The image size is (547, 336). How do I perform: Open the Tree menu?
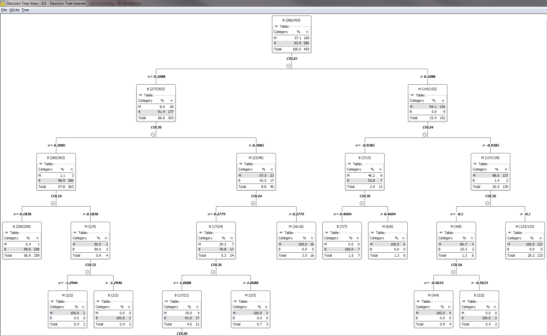(25, 10)
